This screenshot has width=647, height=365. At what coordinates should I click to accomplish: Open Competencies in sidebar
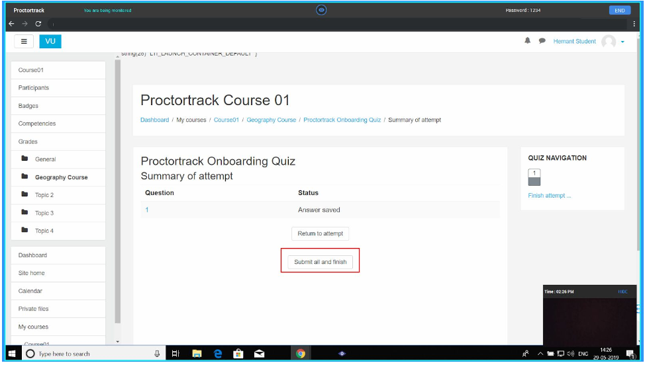point(58,124)
